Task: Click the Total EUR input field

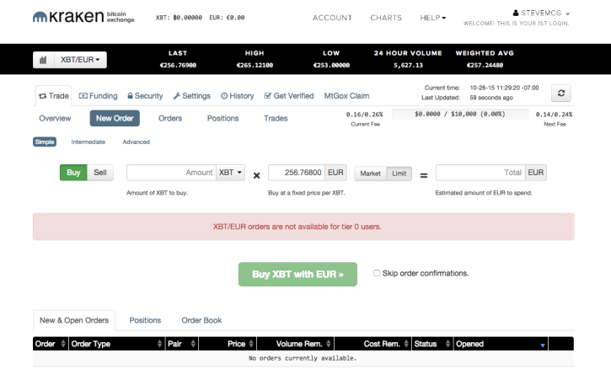Action: coord(480,173)
